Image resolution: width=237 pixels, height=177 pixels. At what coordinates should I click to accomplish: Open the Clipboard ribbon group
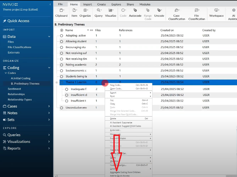61,13
